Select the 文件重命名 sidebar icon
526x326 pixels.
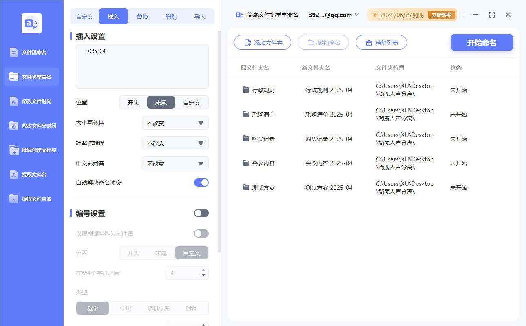pyautogui.click(x=31, y=52)
